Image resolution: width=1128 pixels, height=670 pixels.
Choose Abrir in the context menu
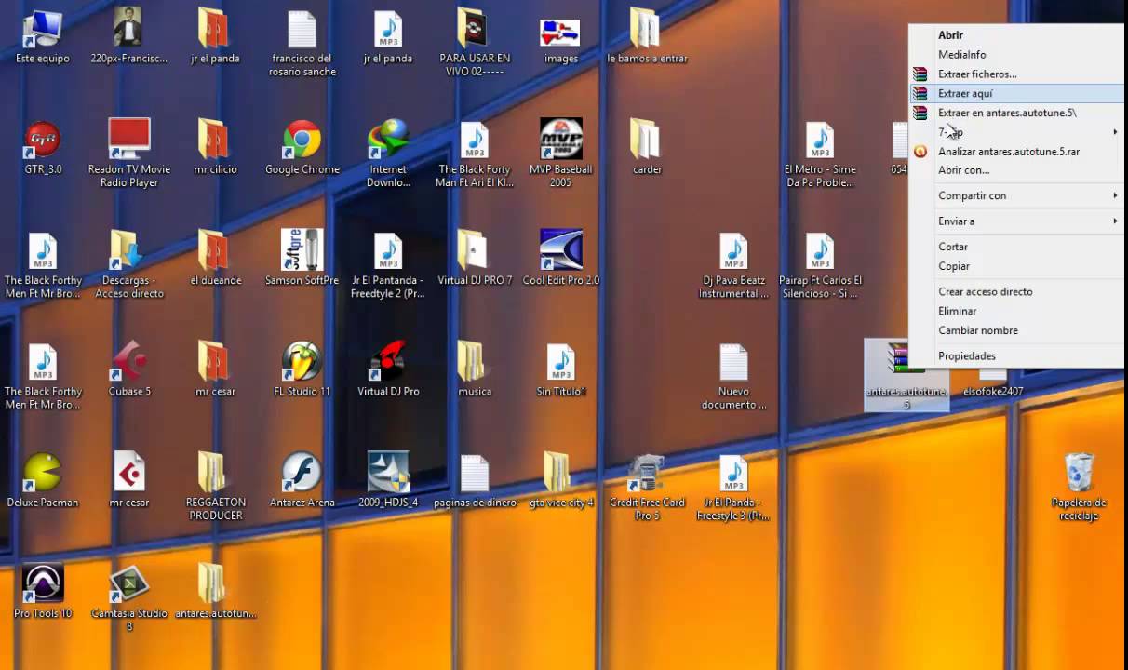click(x=1016, y=35)
